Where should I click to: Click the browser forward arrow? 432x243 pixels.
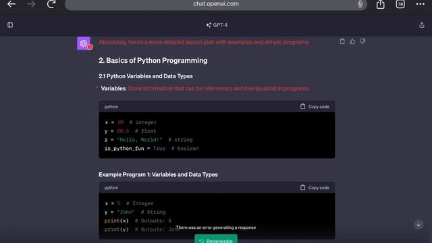coord(31,4)
